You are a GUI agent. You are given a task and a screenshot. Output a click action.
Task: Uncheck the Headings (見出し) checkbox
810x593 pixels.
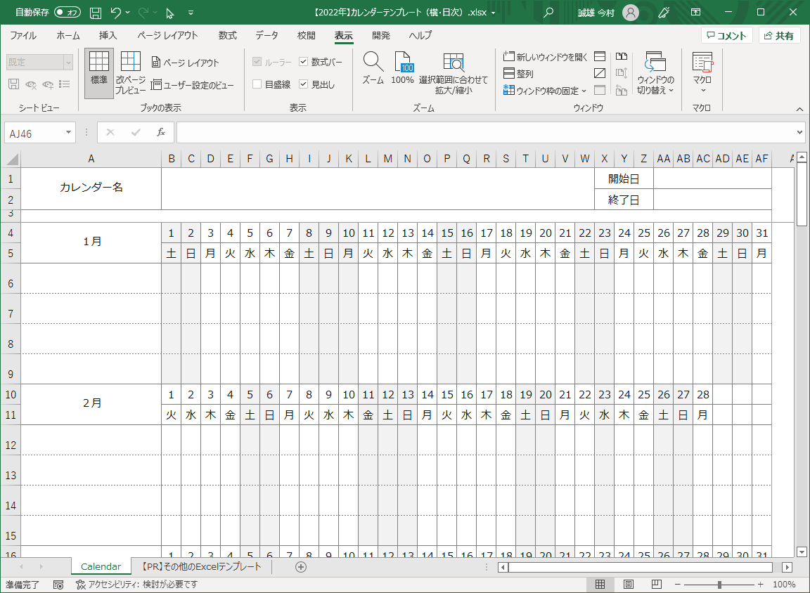click(304, 84)
